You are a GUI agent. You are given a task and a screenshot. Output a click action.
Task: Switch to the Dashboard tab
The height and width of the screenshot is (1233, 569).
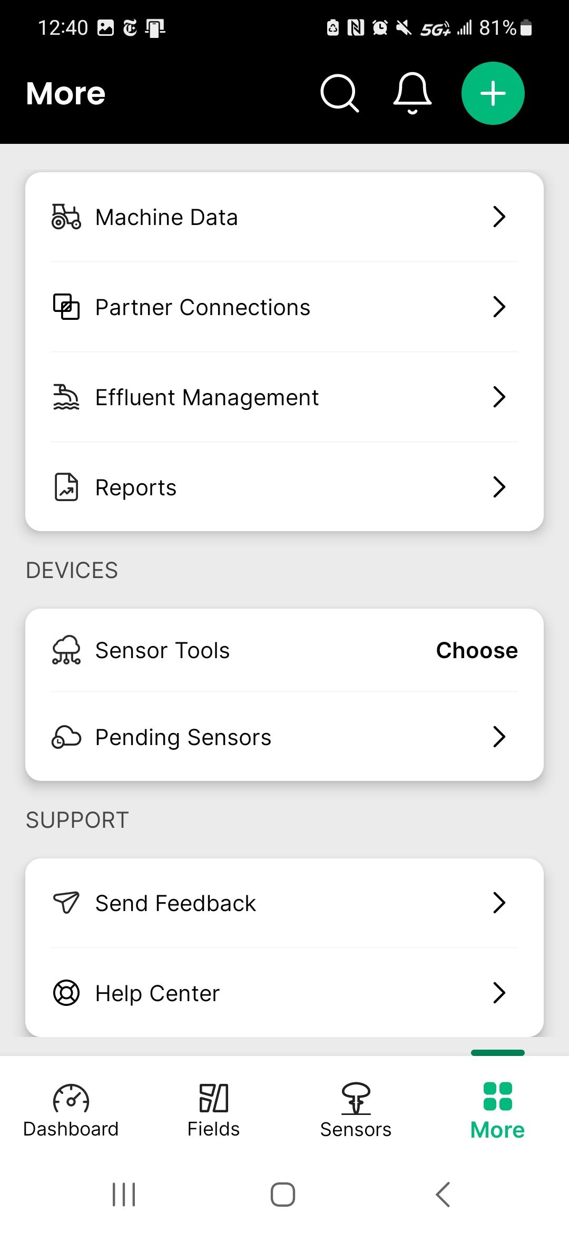[x=71, y=1110]
